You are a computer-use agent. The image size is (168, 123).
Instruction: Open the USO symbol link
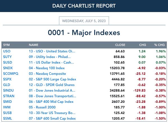point(7,51)
